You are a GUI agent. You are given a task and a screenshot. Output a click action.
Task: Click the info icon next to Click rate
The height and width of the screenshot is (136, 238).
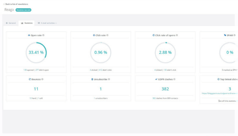tap(107, 35)
